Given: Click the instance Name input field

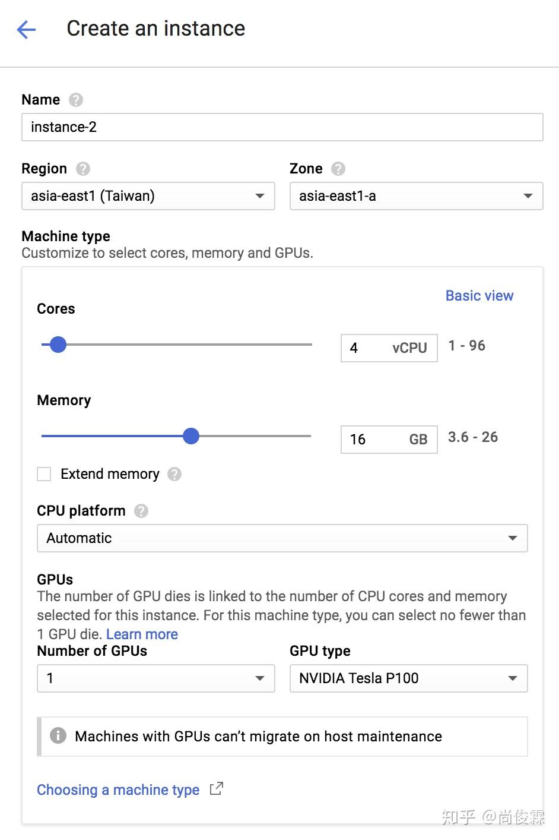Looking at the screenshot, I should click(x=282, y=127).
